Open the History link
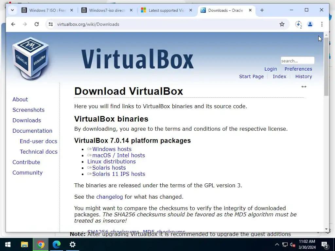The height and width of the screenshot is (251, 335). [x=304, y=76]
